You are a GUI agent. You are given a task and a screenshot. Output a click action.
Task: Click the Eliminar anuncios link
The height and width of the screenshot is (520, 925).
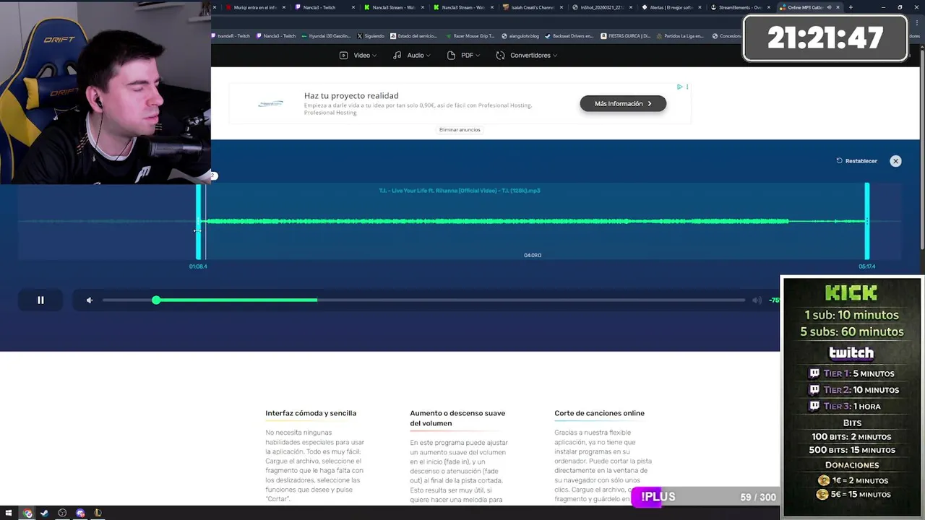tap(460, 130)
